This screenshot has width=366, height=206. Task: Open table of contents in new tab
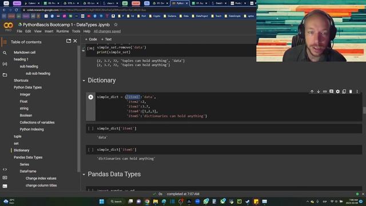69,41
